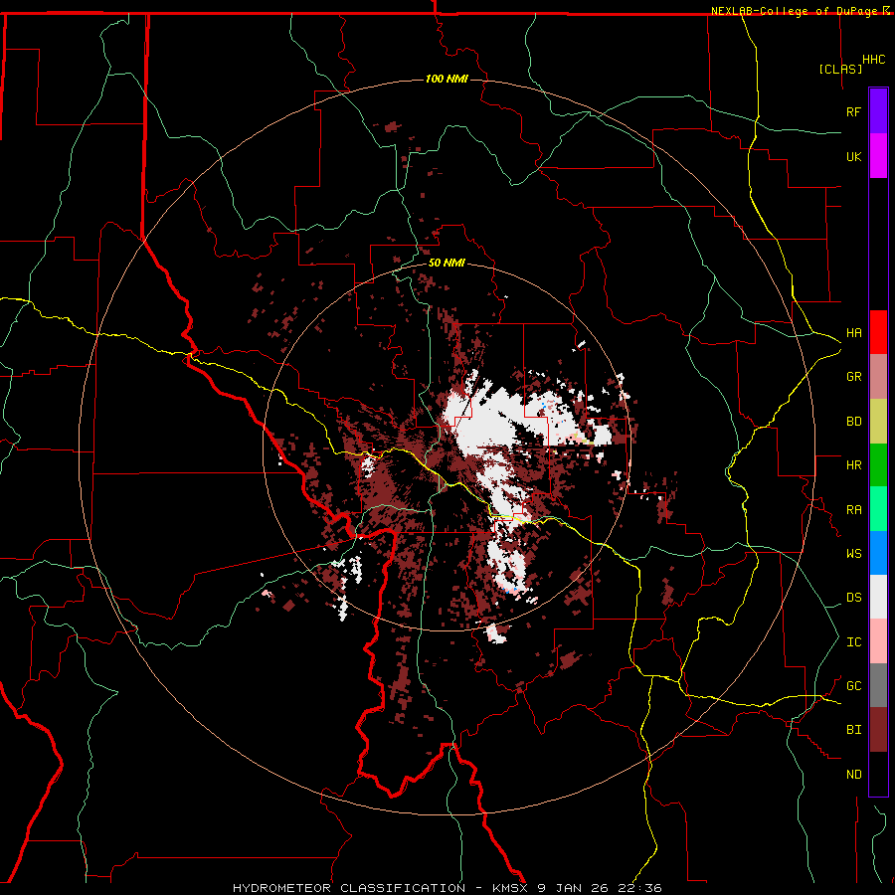Click the IC legend label

pos(853,642)
